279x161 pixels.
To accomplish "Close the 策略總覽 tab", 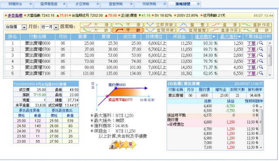I will coord(198,4).
